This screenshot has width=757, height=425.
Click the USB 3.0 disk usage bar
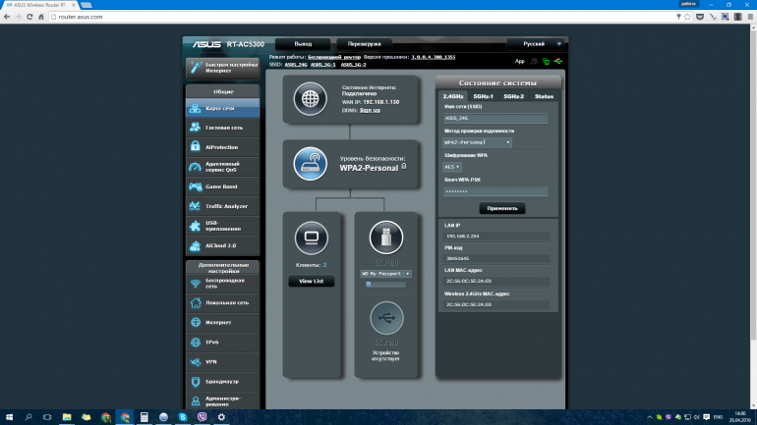(385, 285)
